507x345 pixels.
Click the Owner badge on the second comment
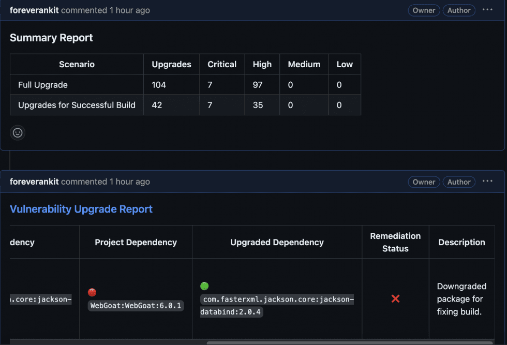pyautogui.click(x=423, y=182)
